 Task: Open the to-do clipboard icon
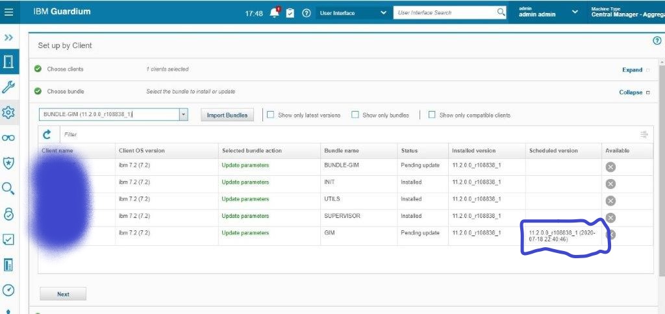click(290, 13)
